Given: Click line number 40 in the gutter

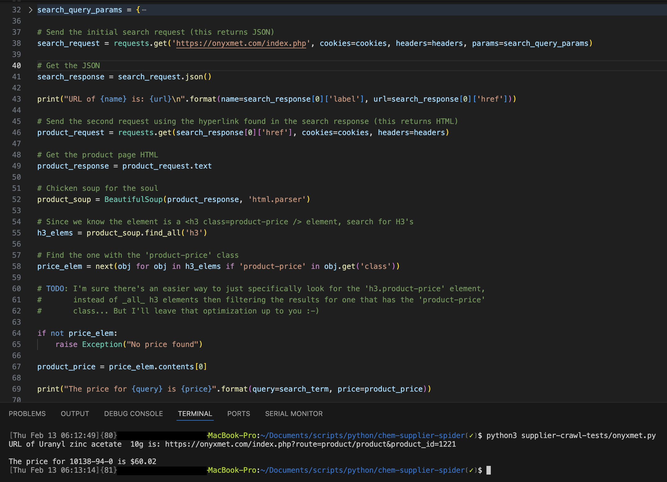Looking at the screenshot, I should click(x=16, y=66).
